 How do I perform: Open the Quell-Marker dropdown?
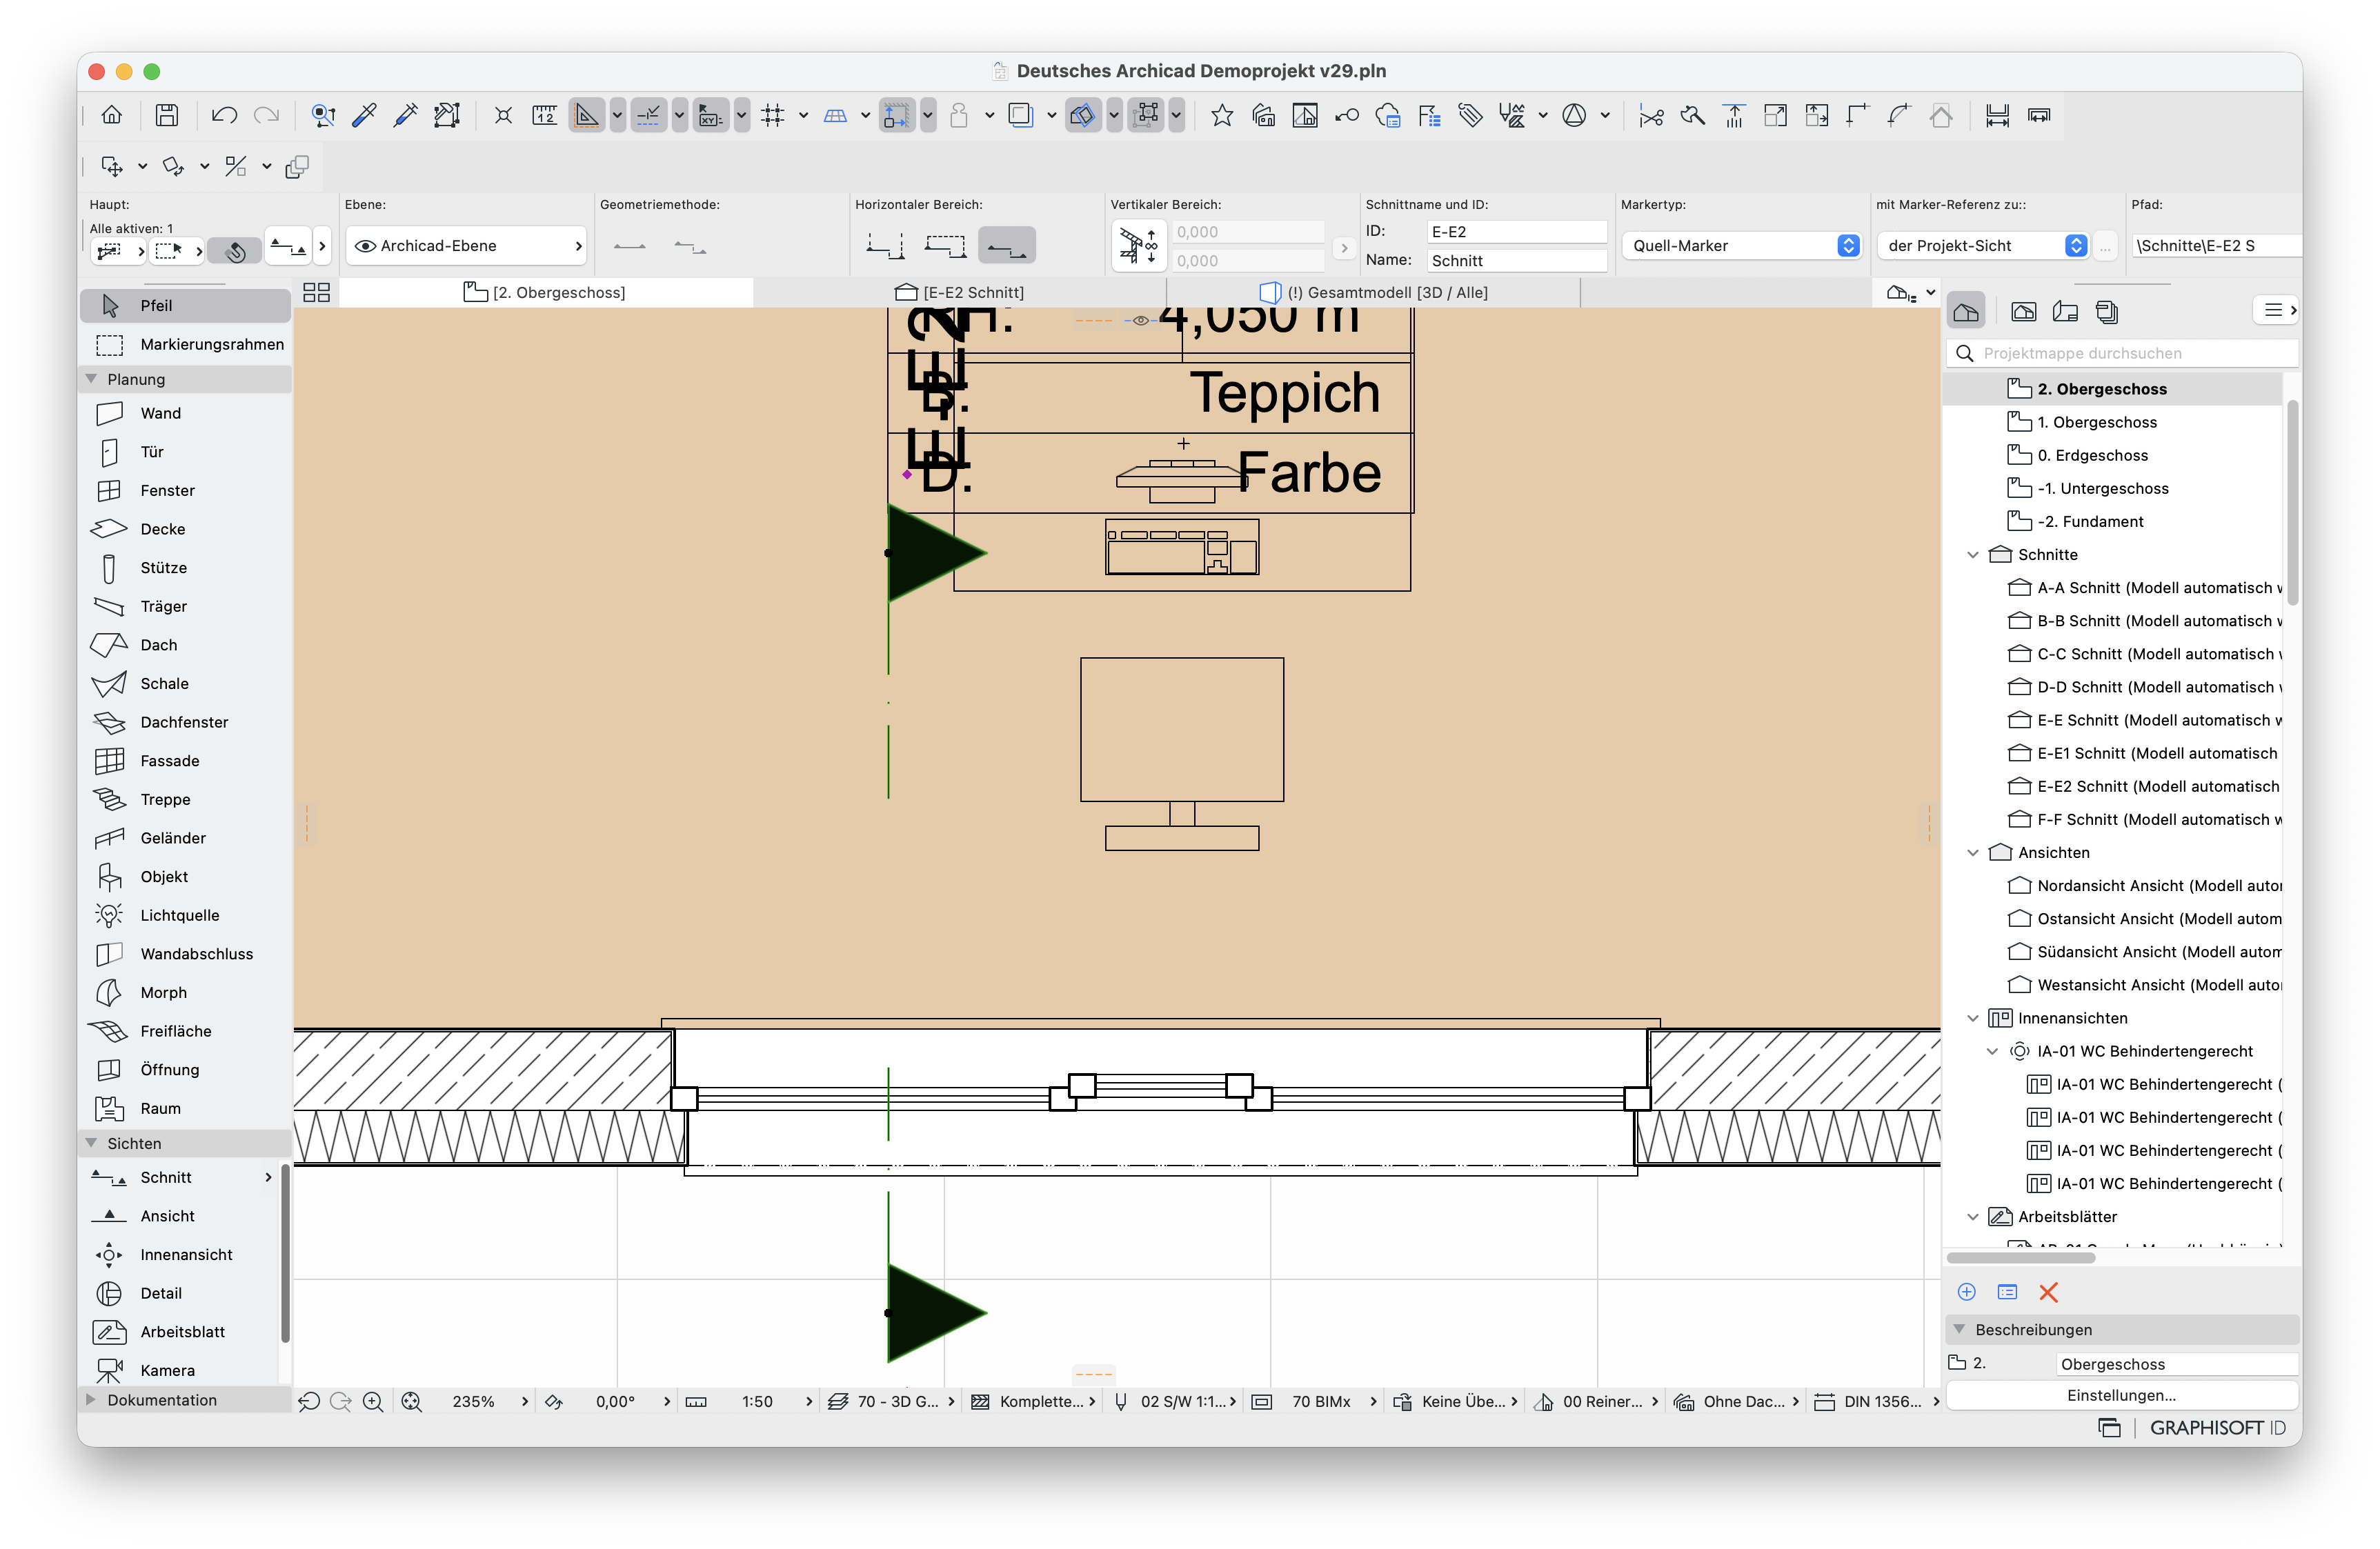(1741, 246)
